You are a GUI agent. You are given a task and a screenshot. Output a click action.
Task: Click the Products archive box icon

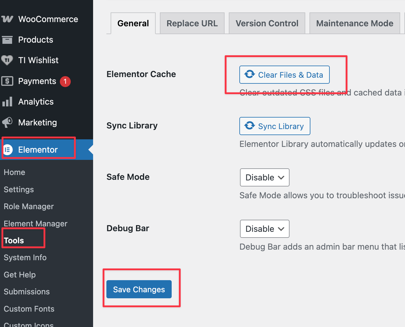coord(7,40)
